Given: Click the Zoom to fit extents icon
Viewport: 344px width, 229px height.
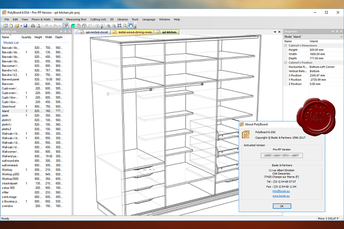Looking at the screenshot, I should pyautogui.click(x=119, y=26).
